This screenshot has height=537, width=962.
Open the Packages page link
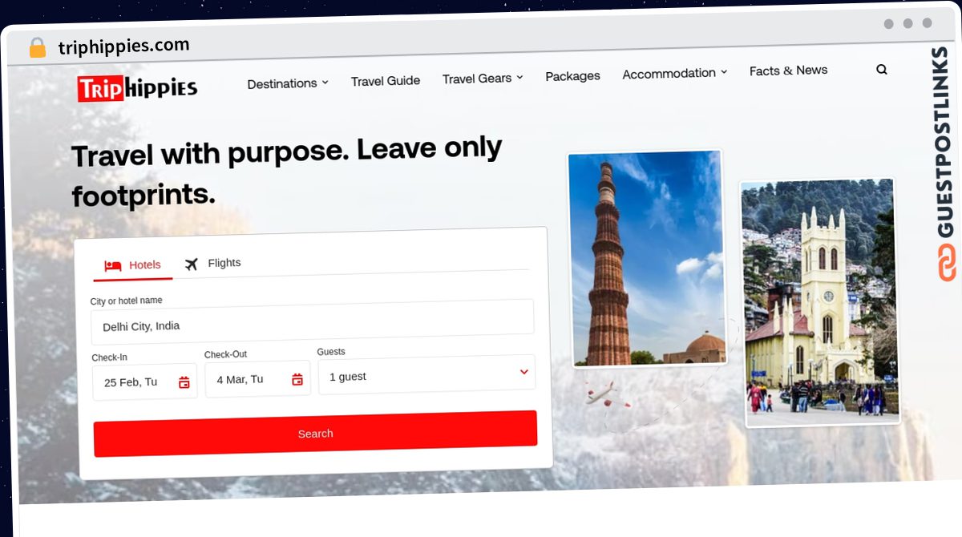(572, 76)
